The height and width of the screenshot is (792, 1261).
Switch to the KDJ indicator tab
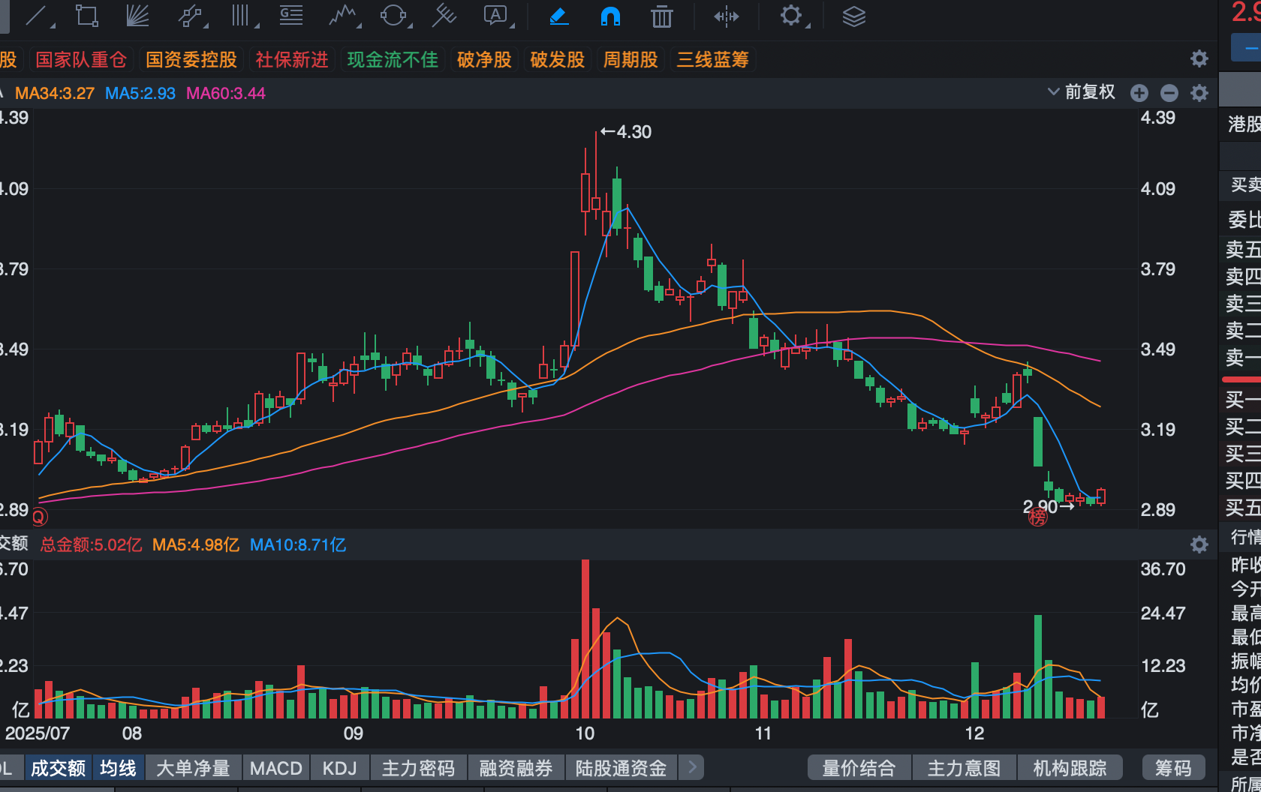[x=339, y=768]
